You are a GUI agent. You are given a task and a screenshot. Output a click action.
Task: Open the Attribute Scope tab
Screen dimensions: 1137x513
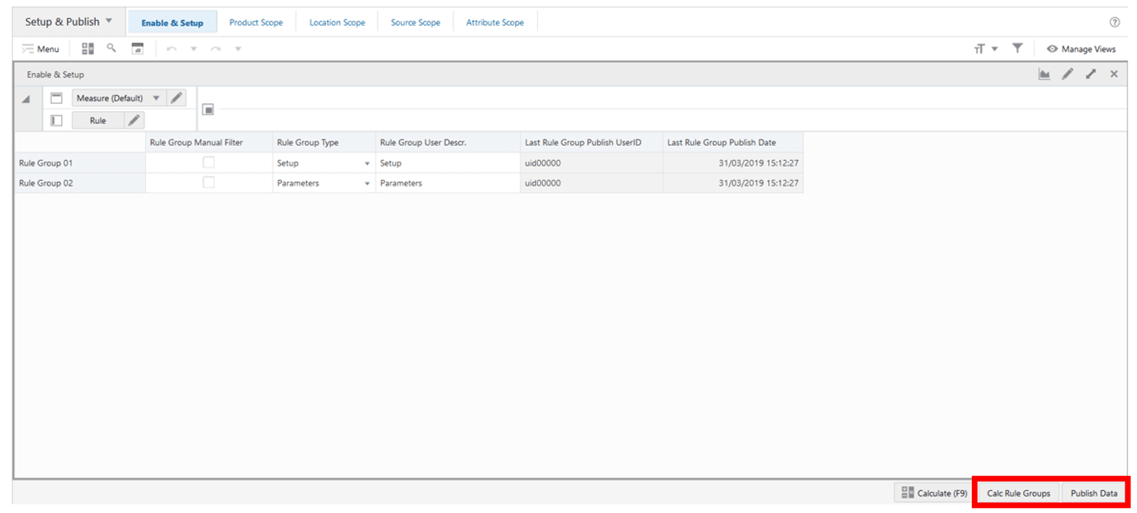tap(495, 22)
